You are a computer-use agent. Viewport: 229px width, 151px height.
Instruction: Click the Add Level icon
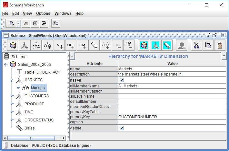pyautogui.click(x=105, y=45)
